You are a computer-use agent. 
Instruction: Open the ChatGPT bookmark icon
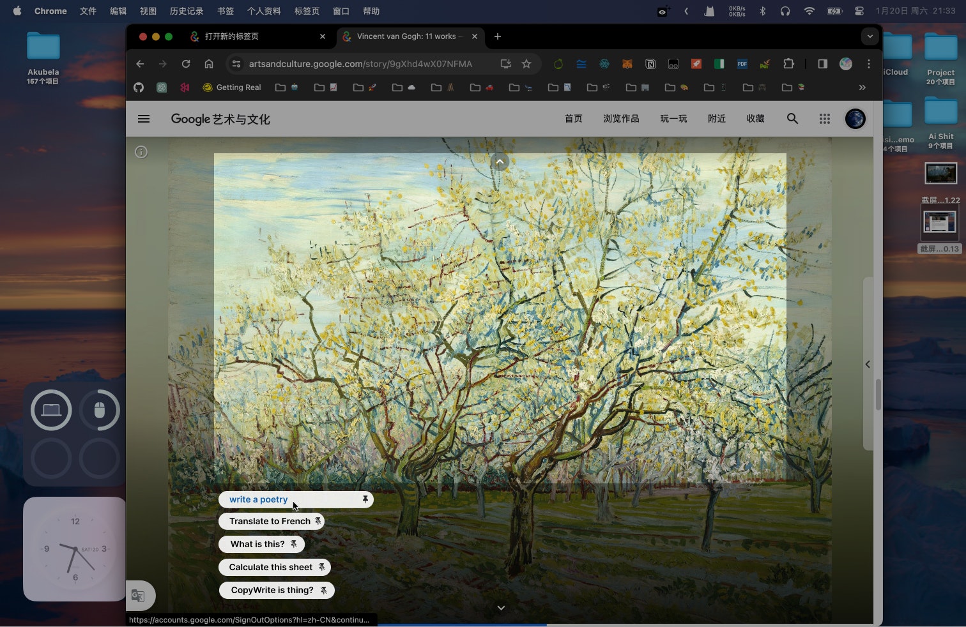click(x=162, y=87)
